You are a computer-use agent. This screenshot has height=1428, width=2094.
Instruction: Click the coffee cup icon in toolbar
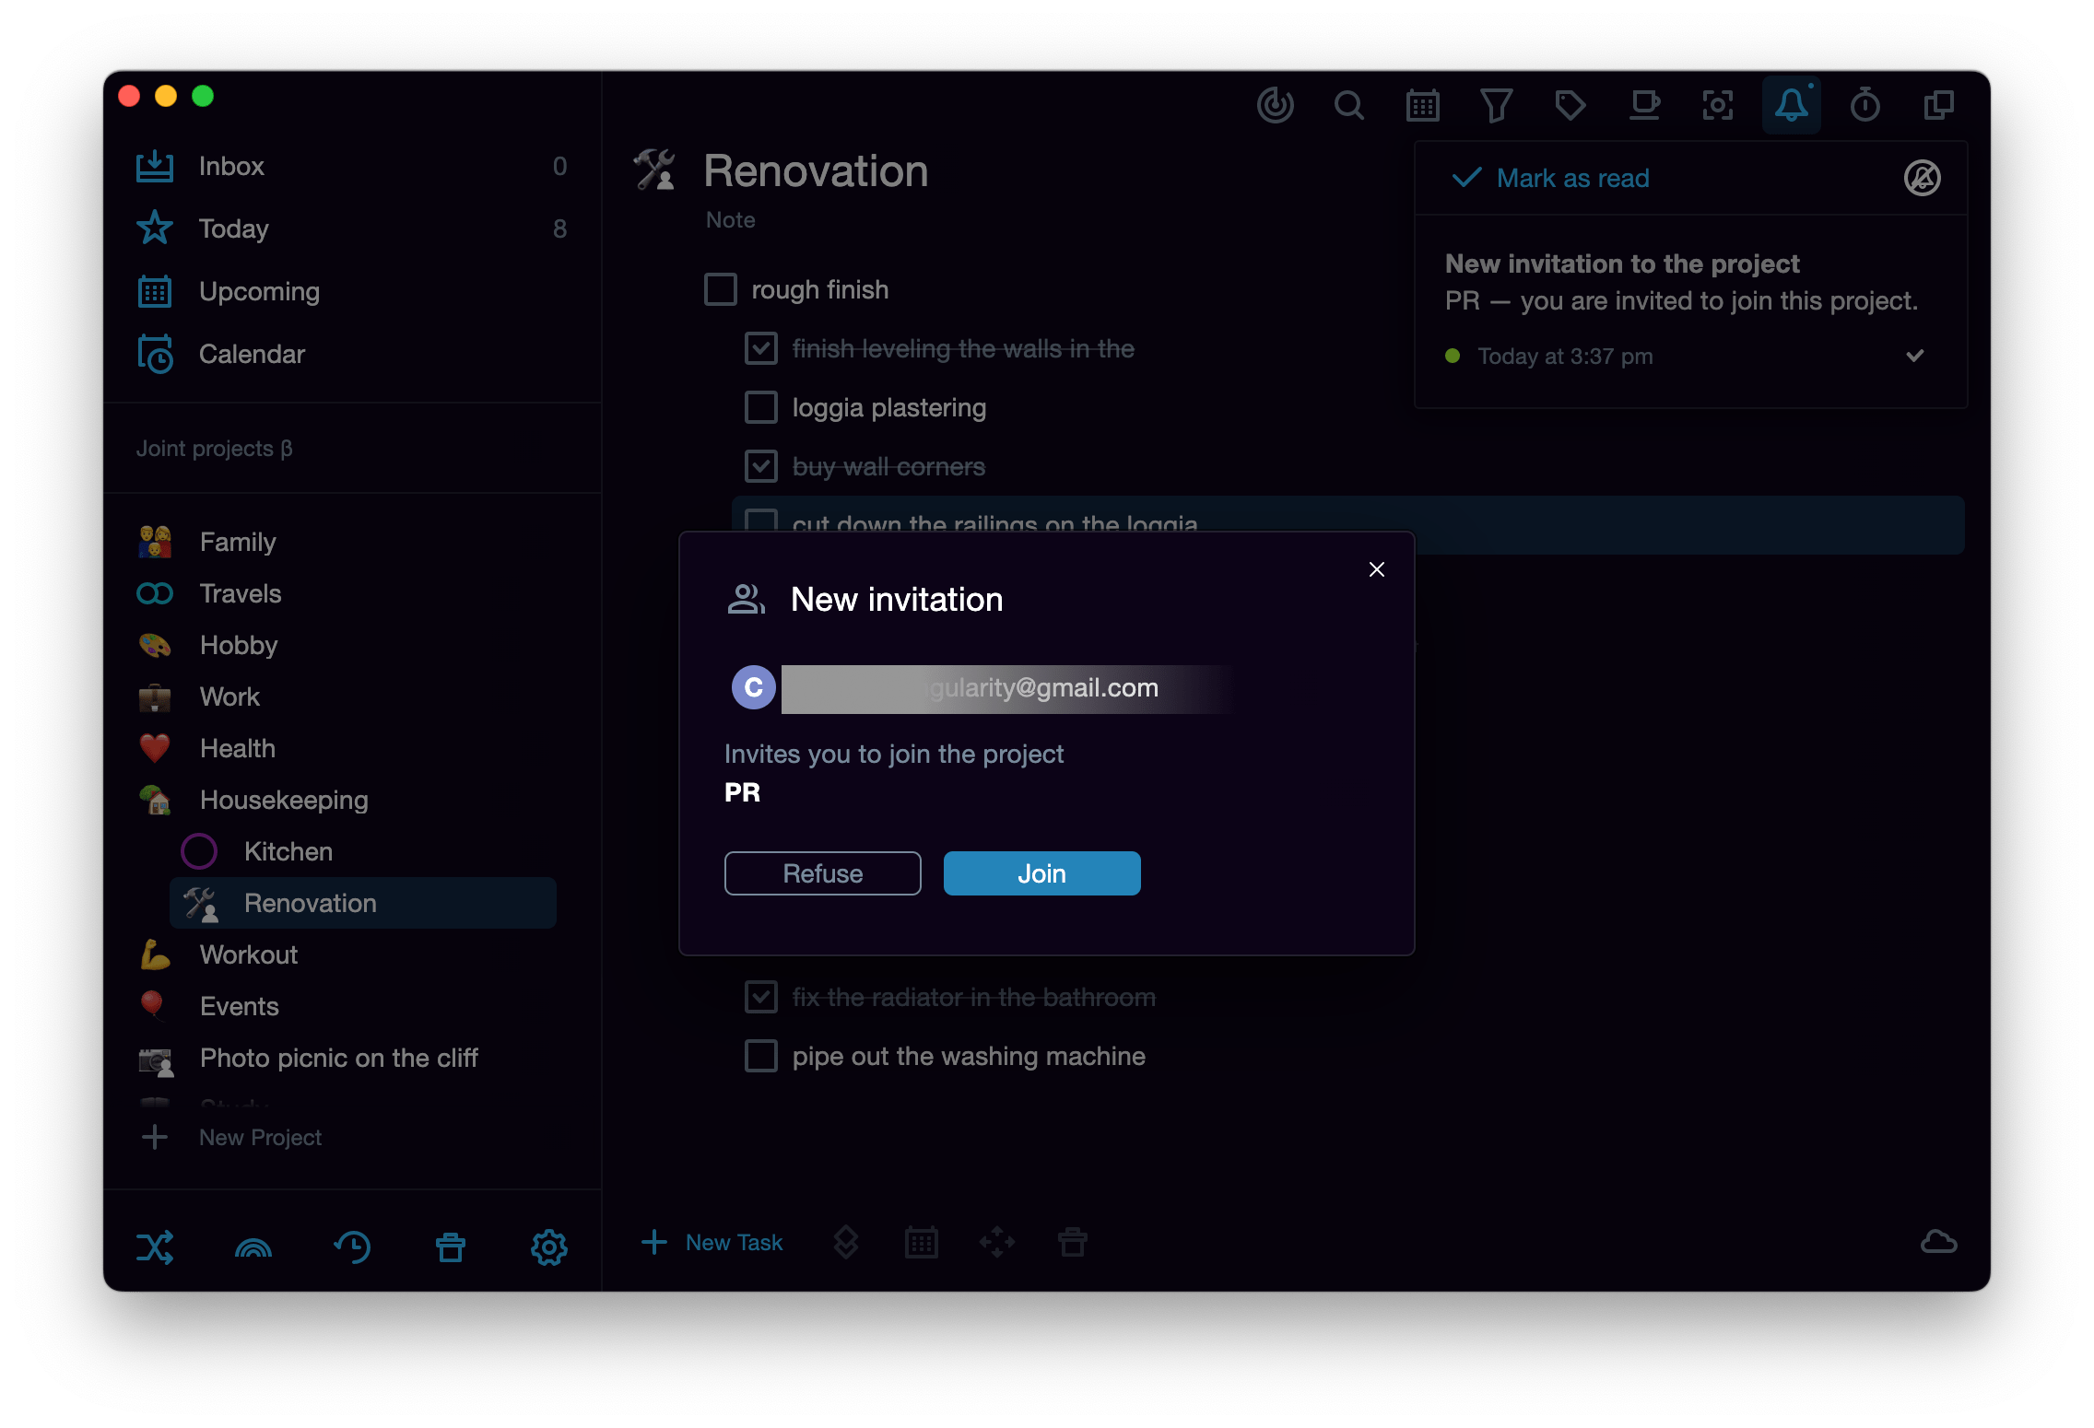(x=1643, y=105)
